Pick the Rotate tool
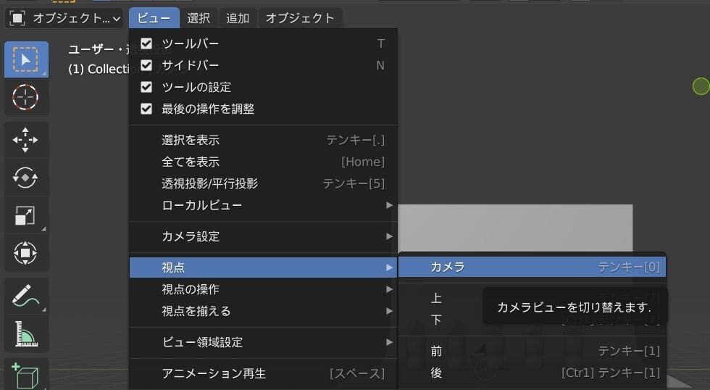The image size is (710, 390). click(26, 177)
